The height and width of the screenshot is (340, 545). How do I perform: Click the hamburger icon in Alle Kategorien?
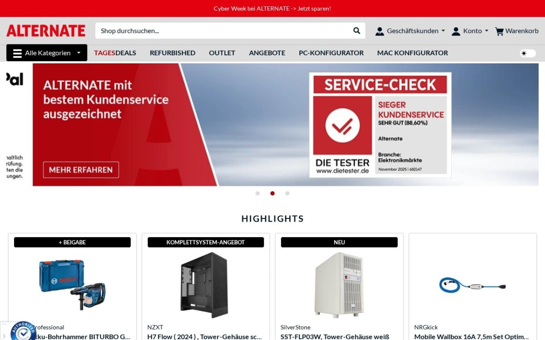(17, 53)
